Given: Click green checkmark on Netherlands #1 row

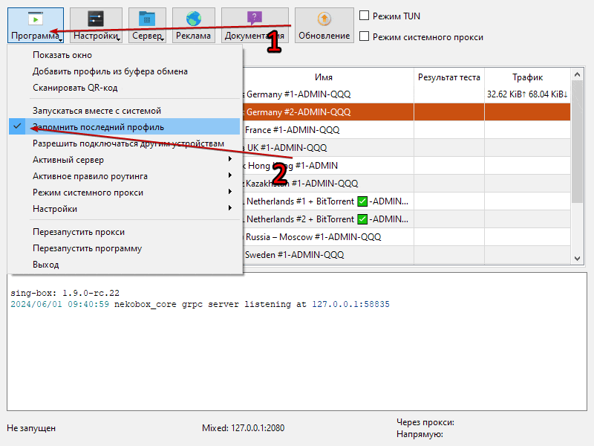Looking at the screenshot, I should coord(362,201).
